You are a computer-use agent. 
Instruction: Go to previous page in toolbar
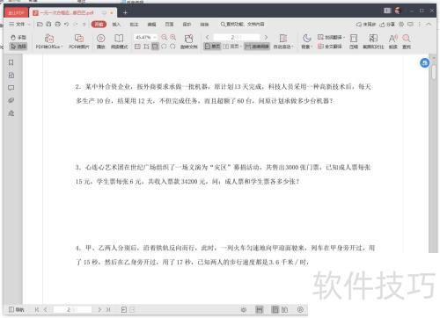click(x=208, y=37)
